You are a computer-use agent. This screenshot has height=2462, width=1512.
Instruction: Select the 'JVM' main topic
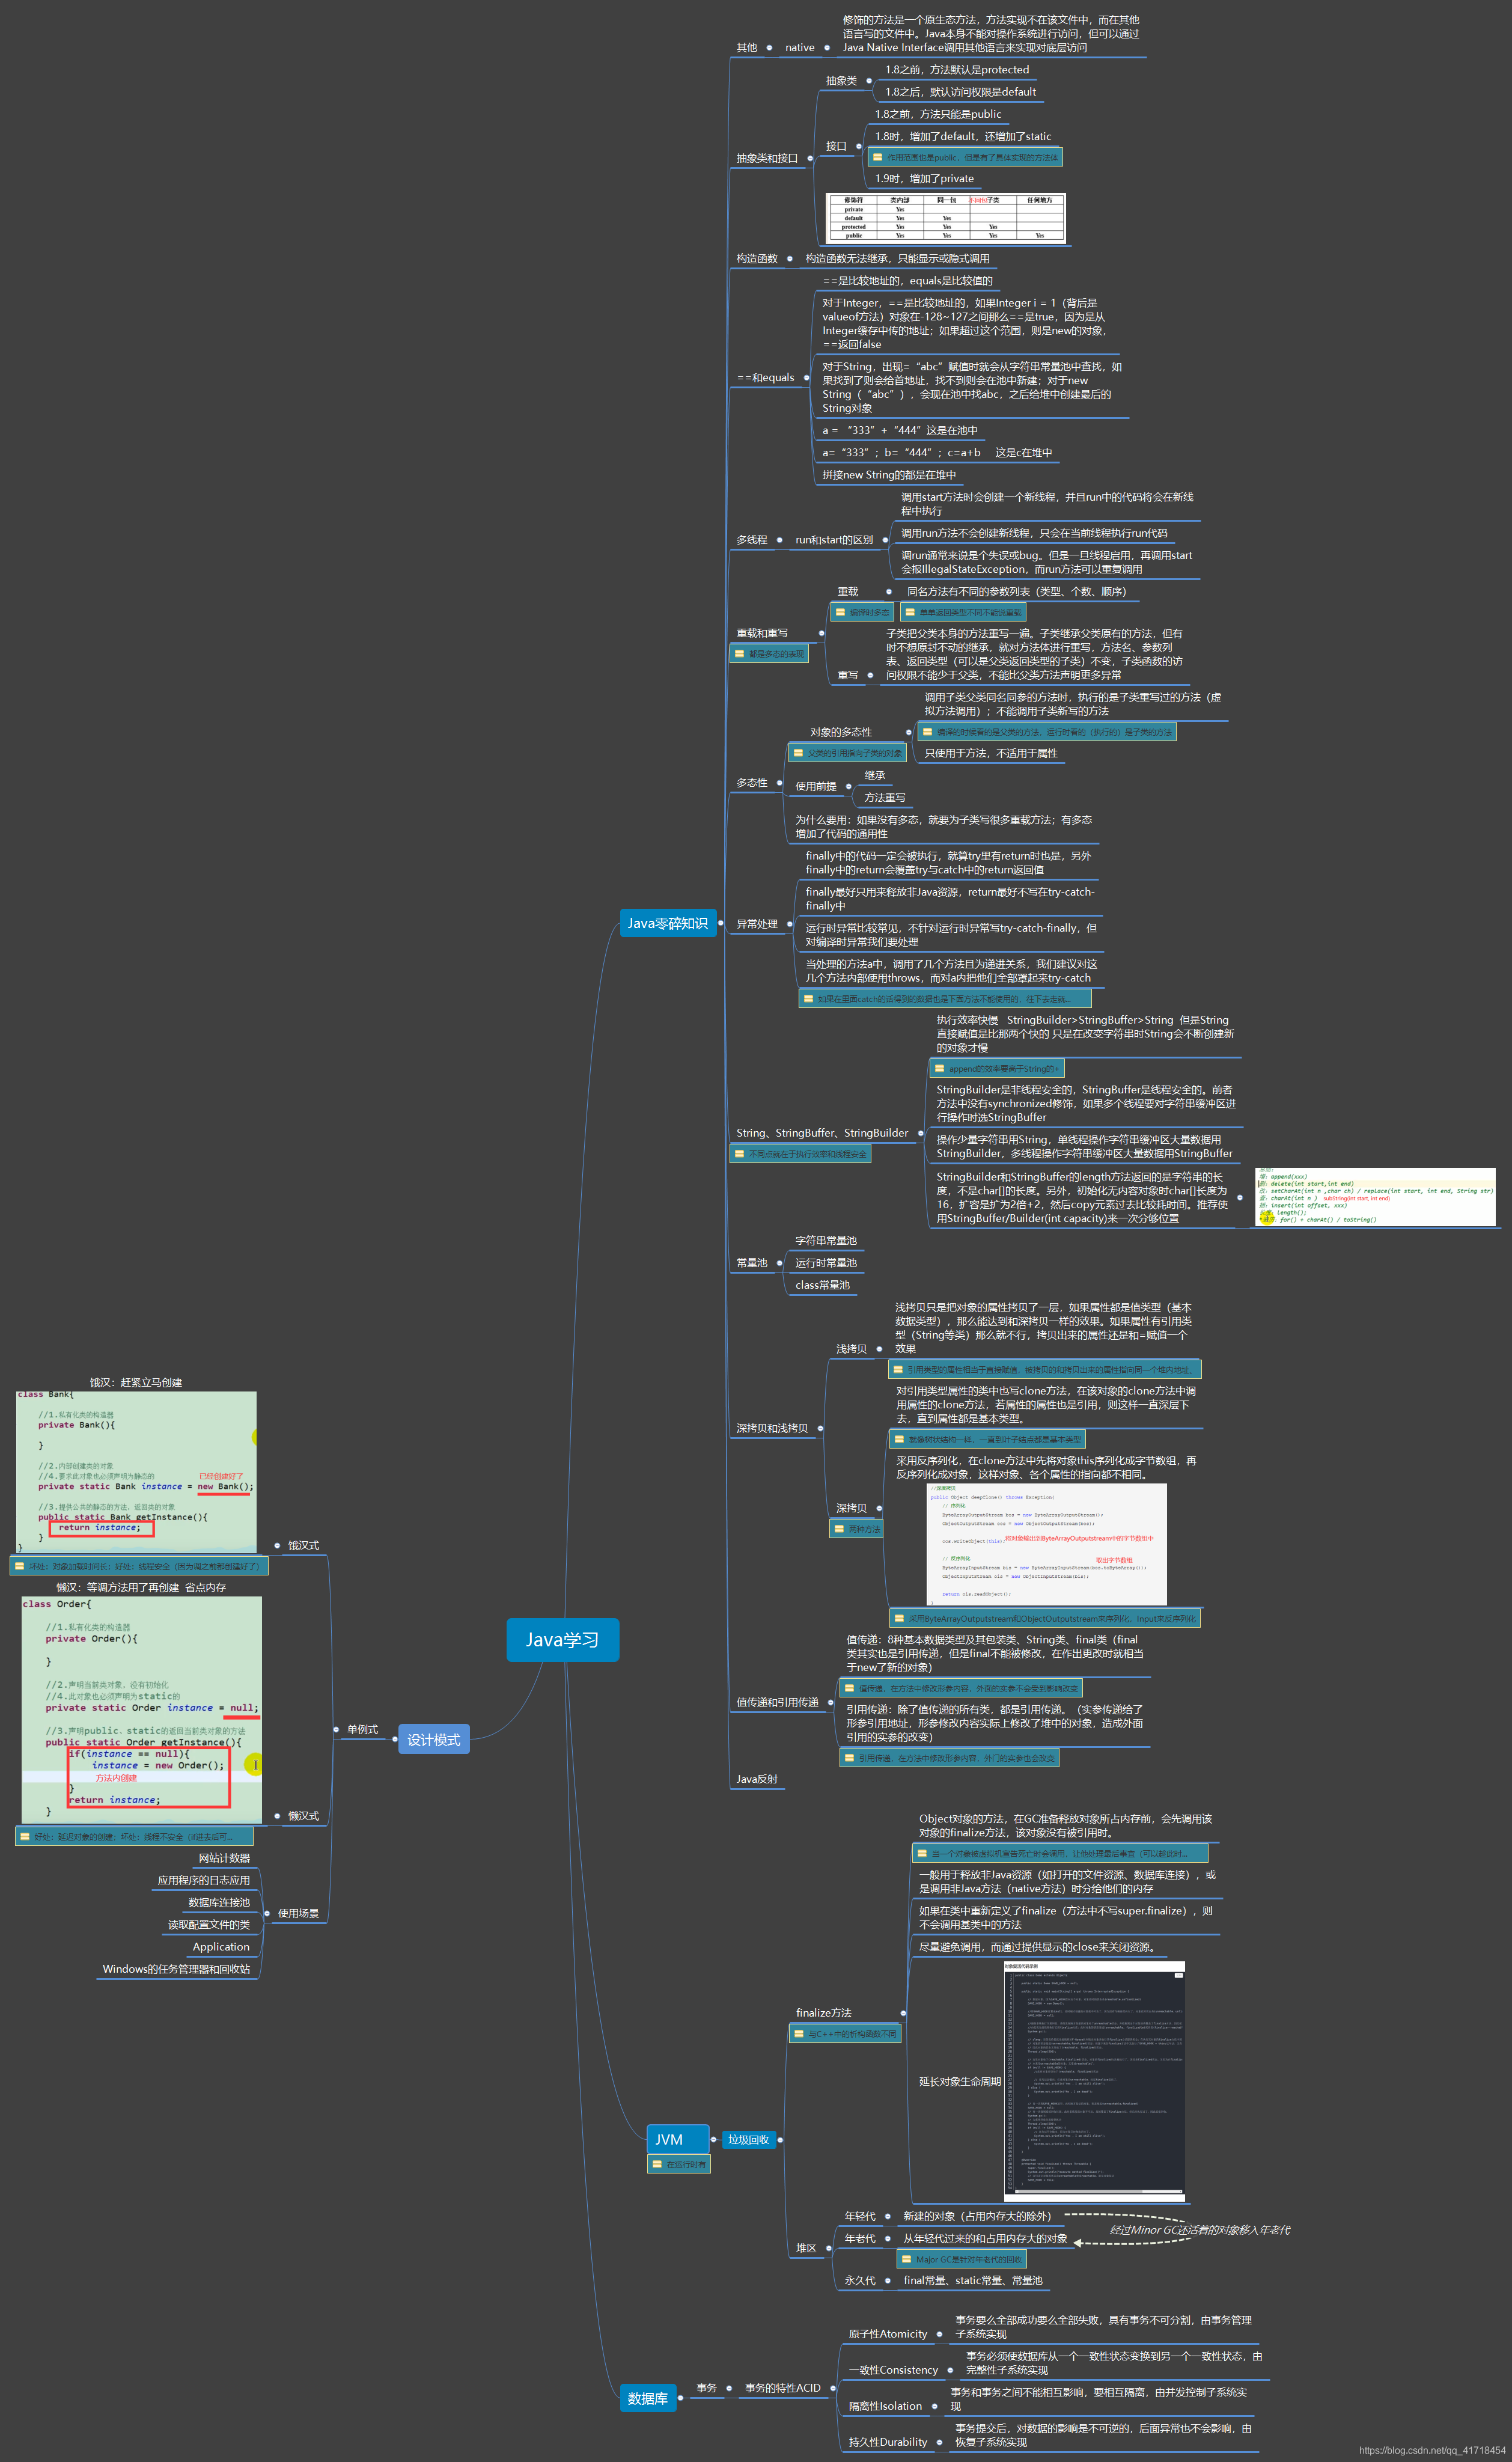(x=678, y=2139)
